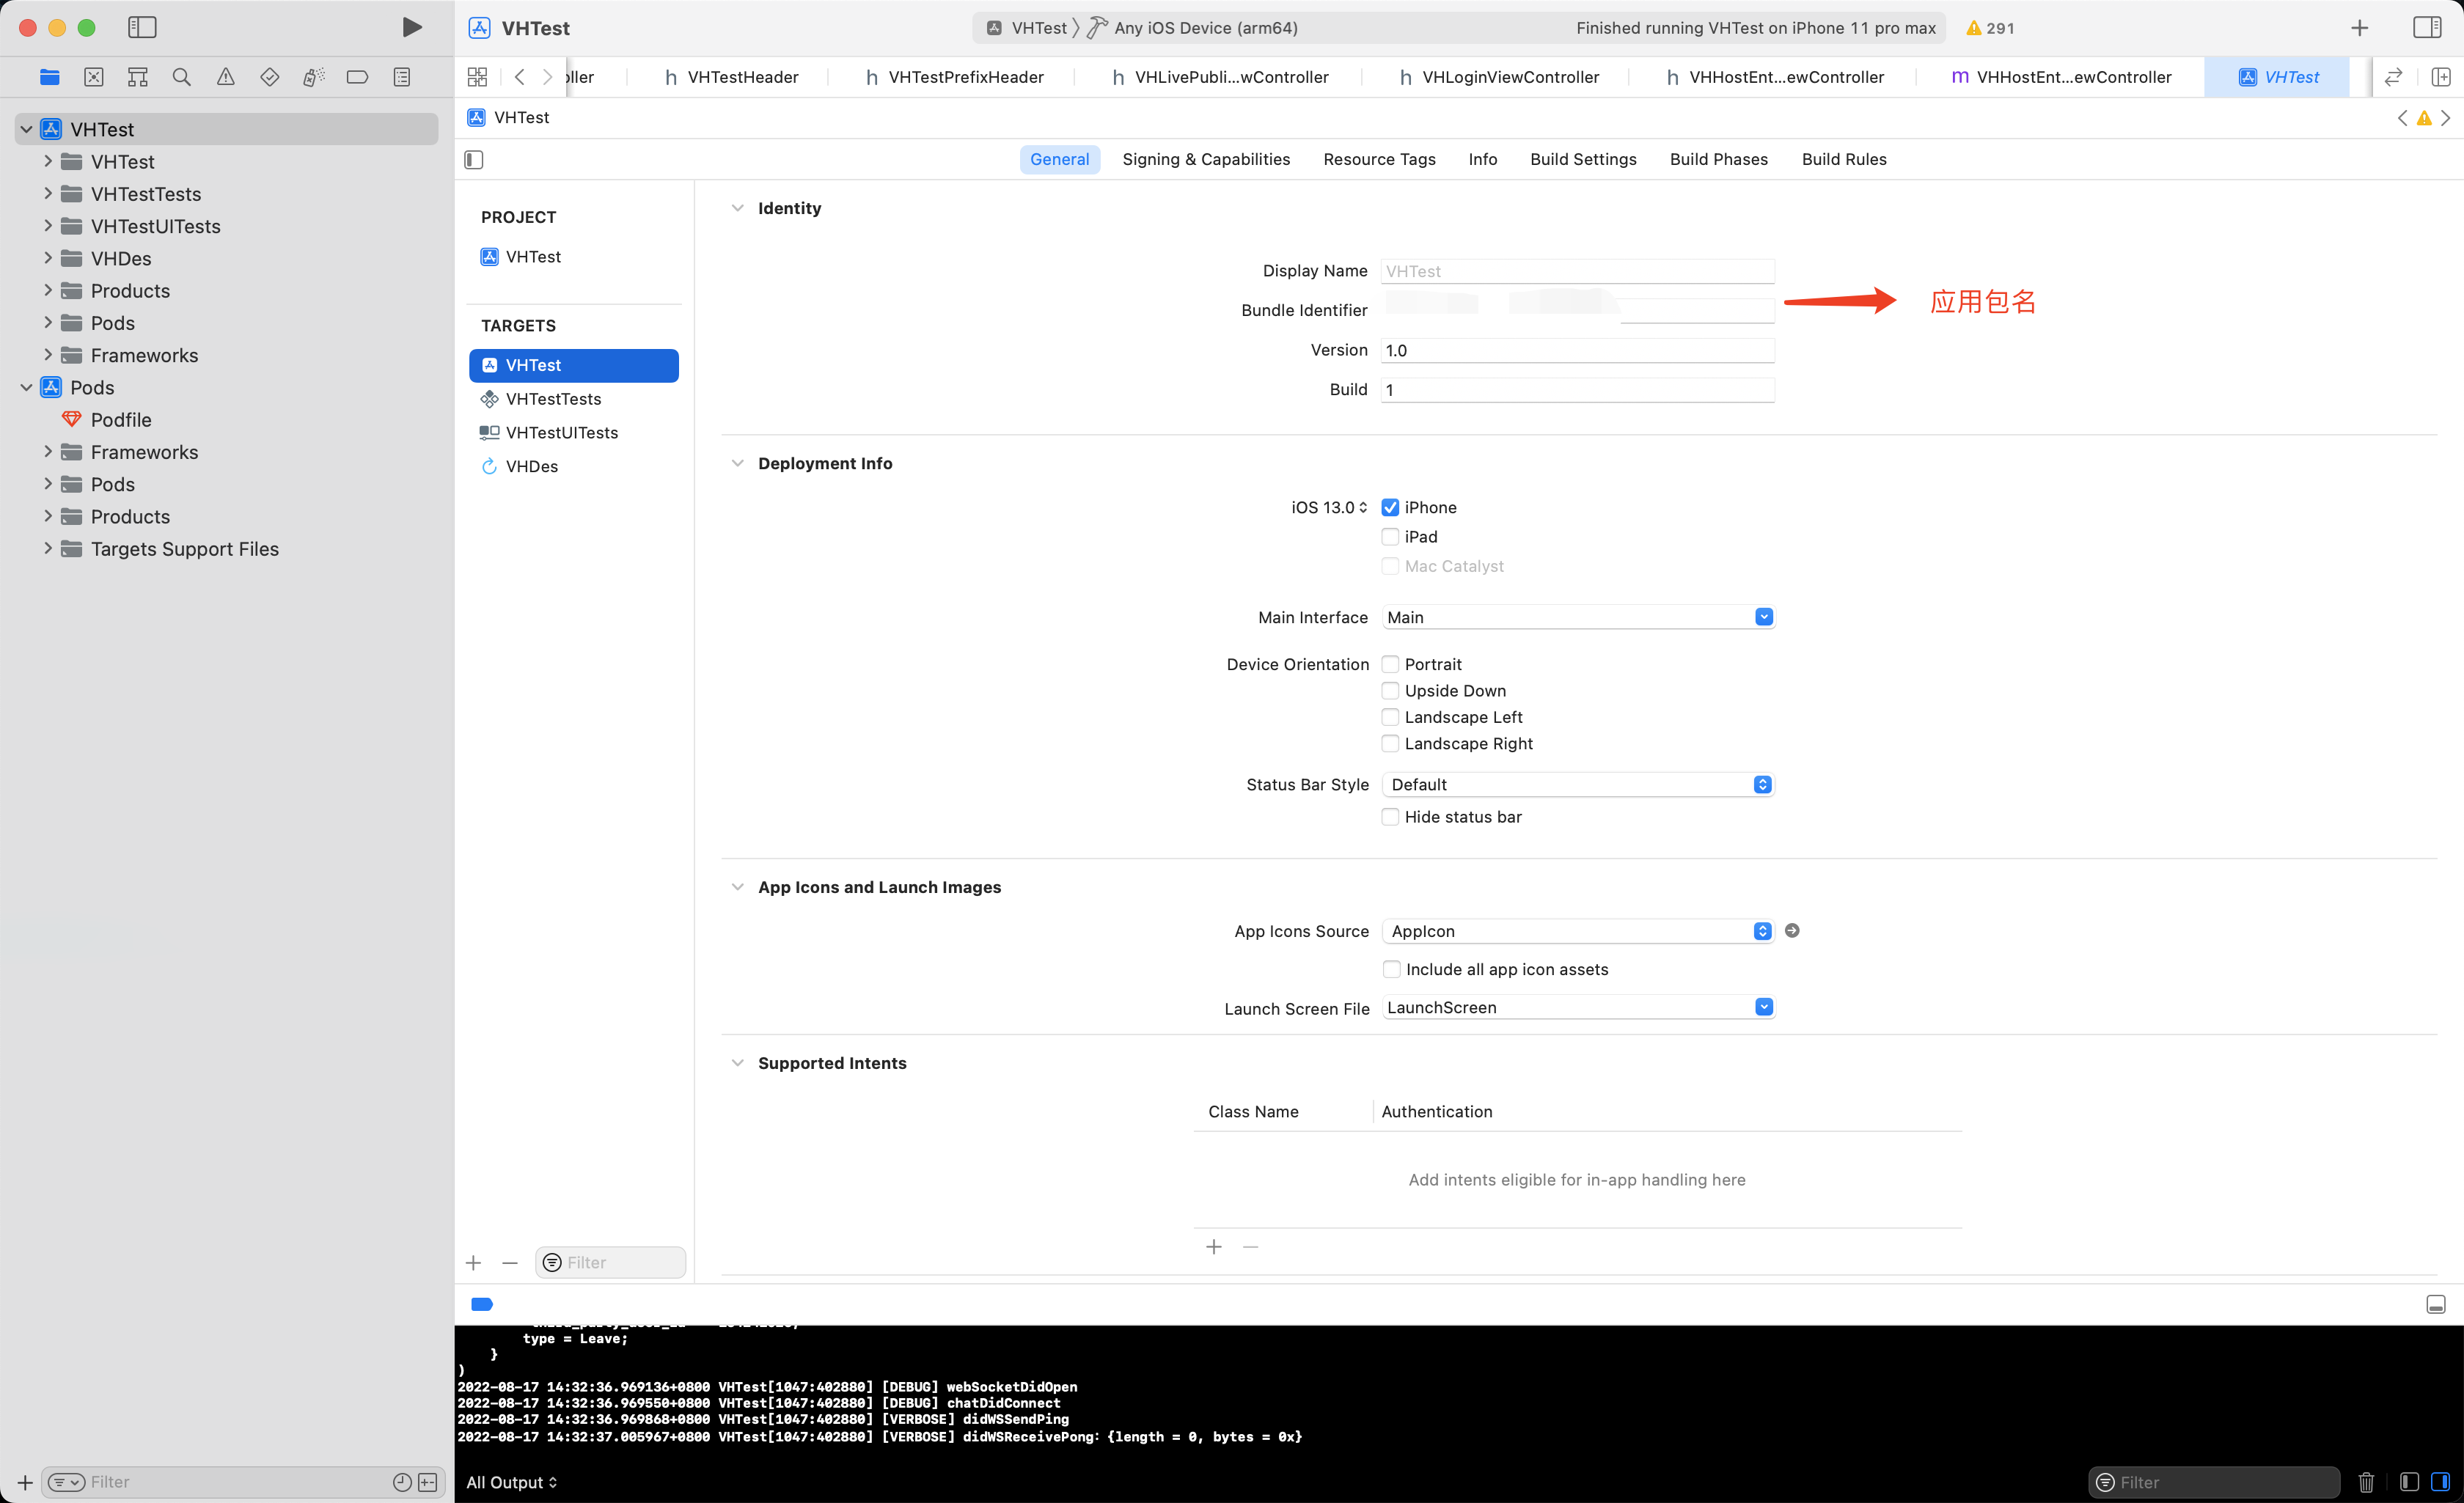The height and width of the screenshot is (1503, 2464).
Task: Open the All Output selector
Action: tap(512, 1482)
